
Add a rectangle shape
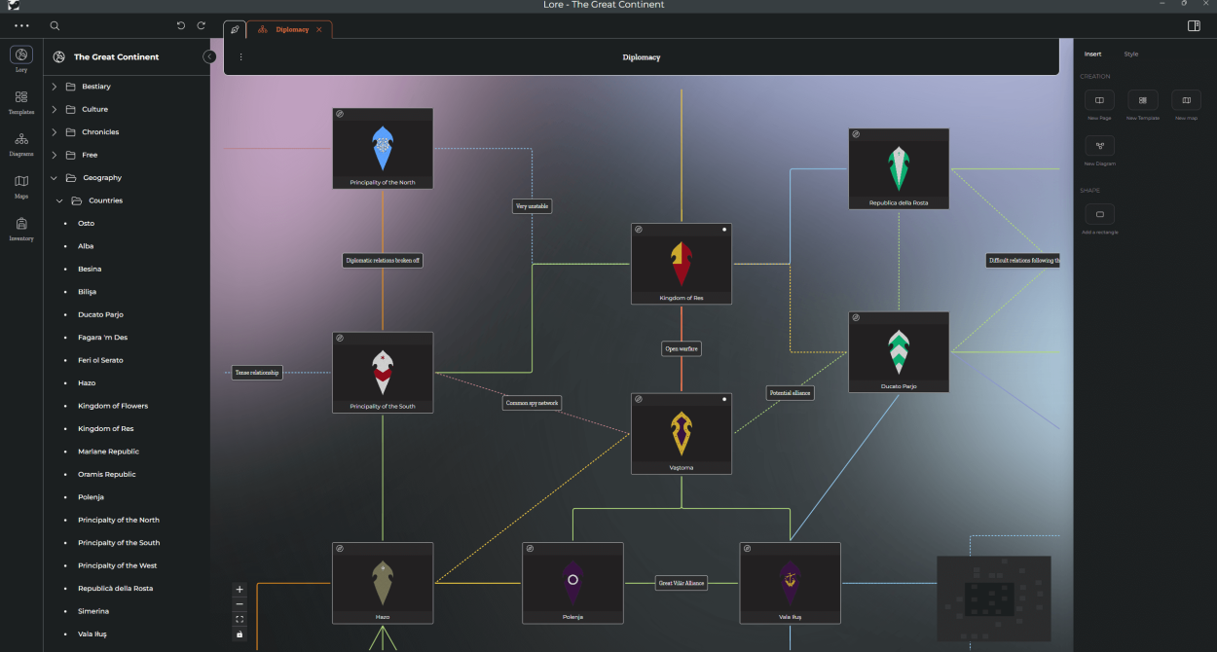pyautogui.click(x=1099, y=214)
